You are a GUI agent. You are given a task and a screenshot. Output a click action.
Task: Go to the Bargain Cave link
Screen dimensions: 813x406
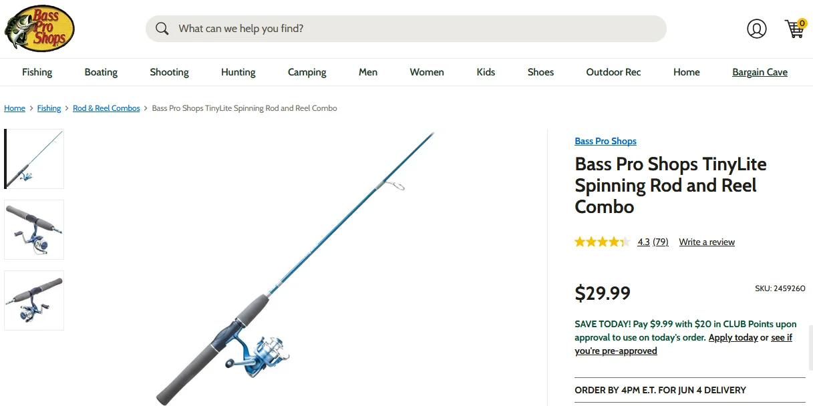tap(760, 72)
